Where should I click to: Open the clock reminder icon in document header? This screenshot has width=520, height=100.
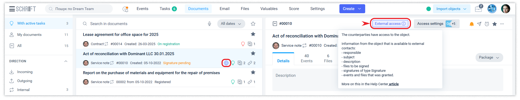point(487,24)
